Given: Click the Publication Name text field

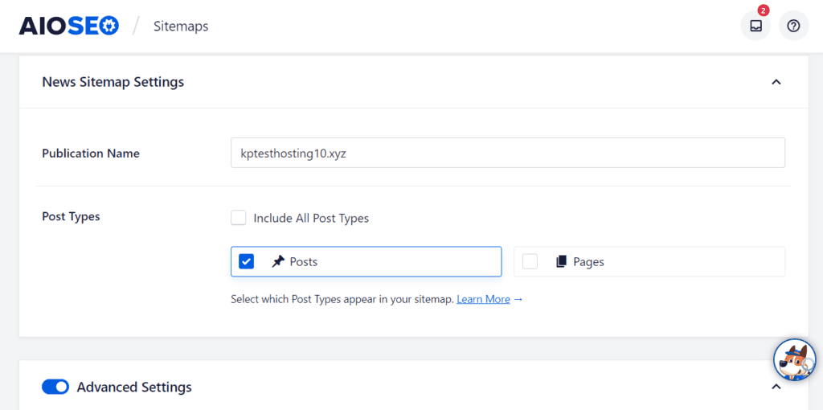Looking at the screenshot, I should pyautogui.click(x=507, y=153).
